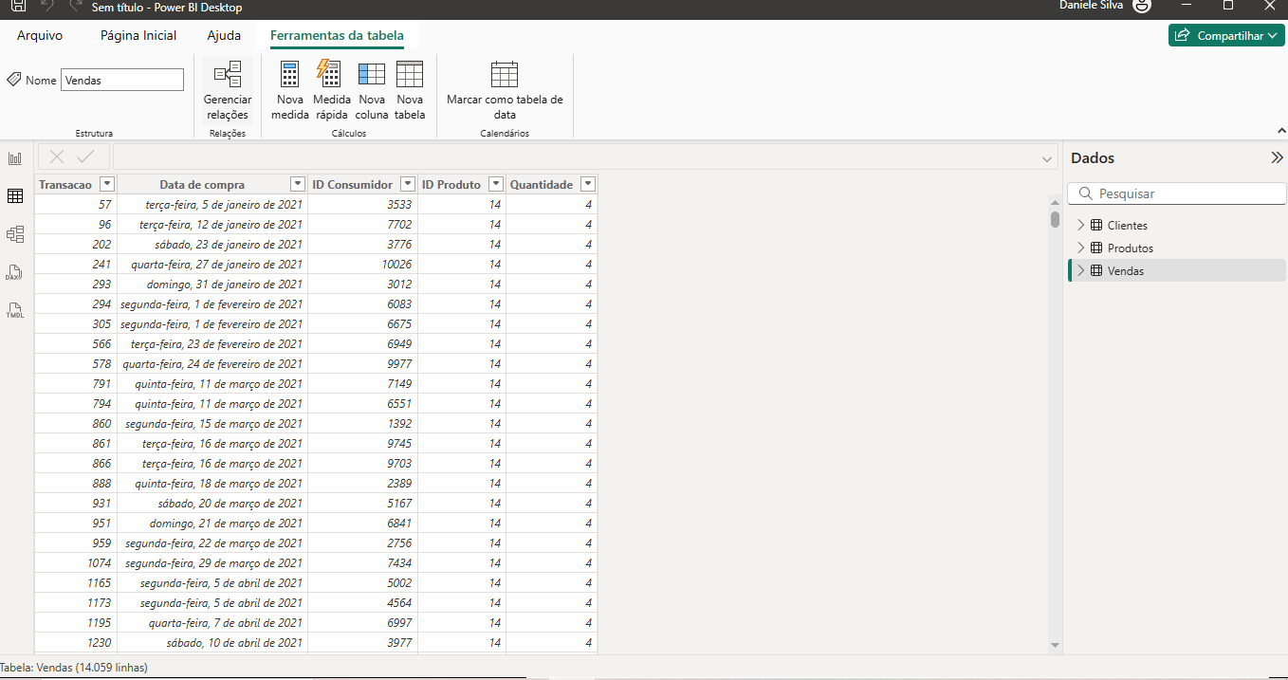Viewport: 1288px width, 680px height.
Task: Open Gerenciar relações
Action: coord(228,91)
